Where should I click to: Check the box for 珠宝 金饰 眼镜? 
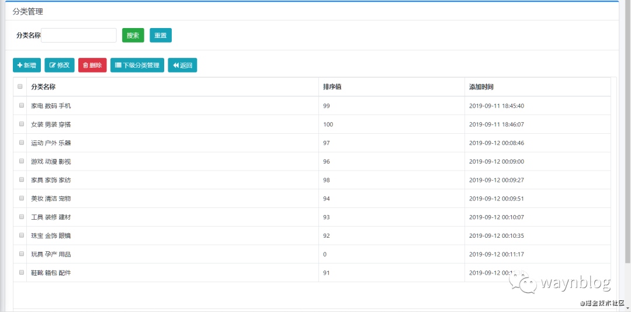point(22,235)
